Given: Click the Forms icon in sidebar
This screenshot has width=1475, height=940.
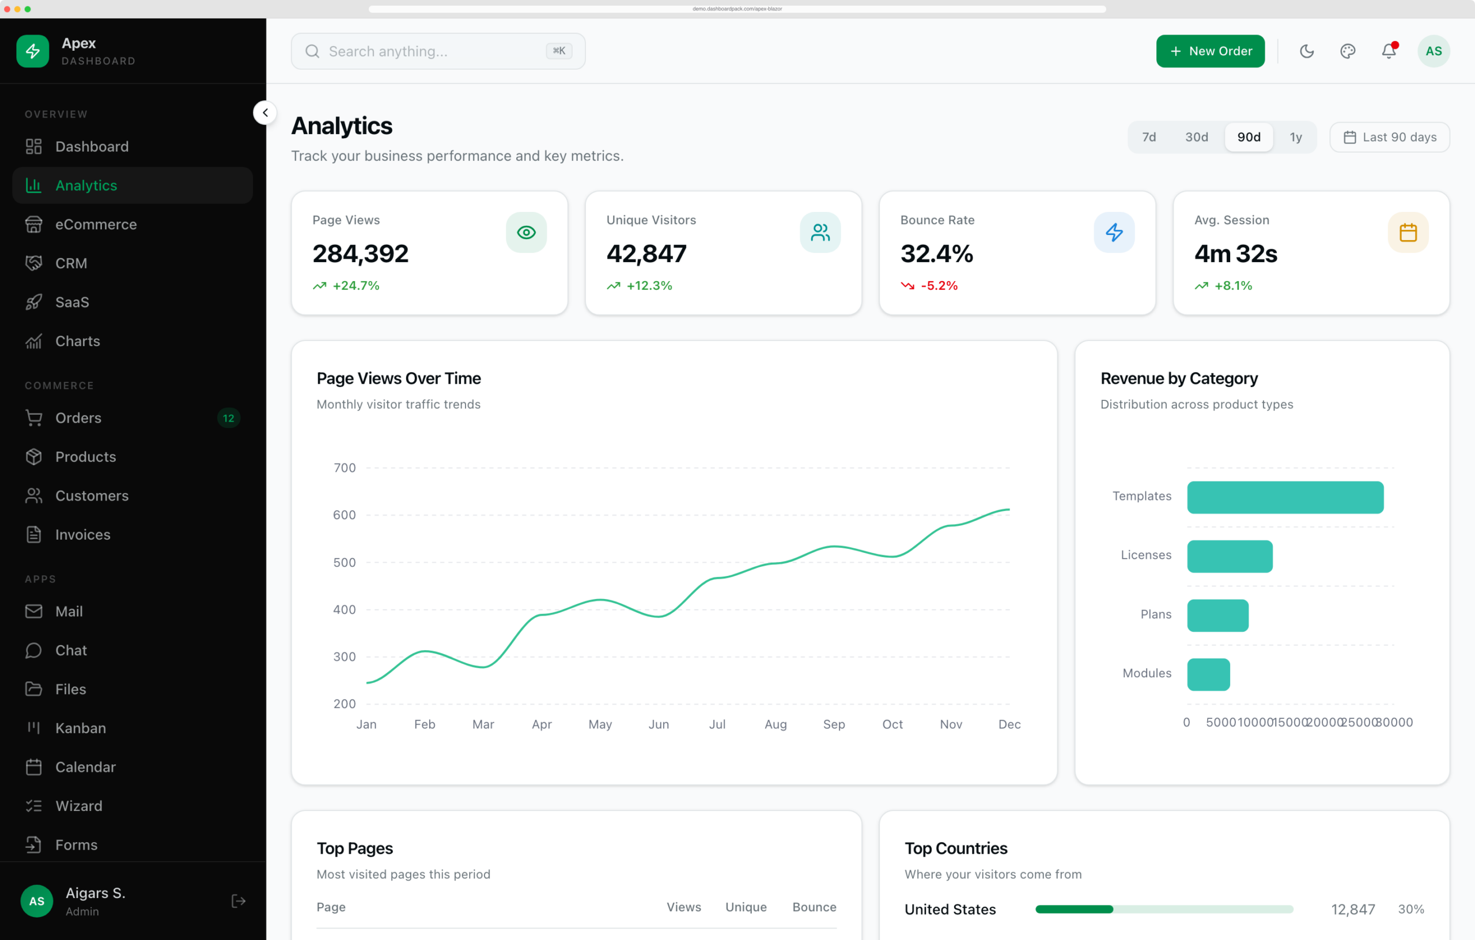Looking at the screenshot, I should pos(33,844).
